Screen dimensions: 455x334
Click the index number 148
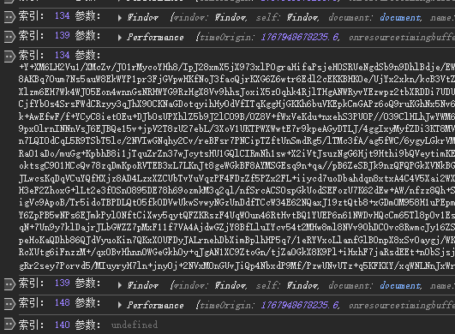pyautogui.click(x=63, y=302)
